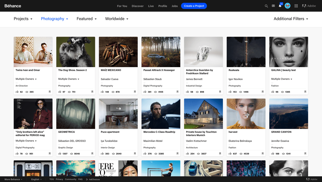The image size is (322, 182).
Task: Open the Mercedes C-Class Roadtrip thumbnail
Action: pos(161,114)
